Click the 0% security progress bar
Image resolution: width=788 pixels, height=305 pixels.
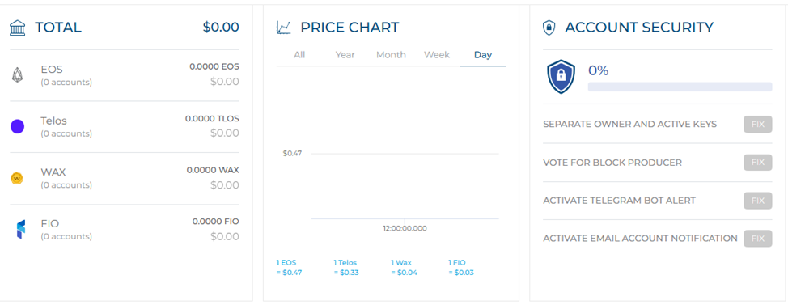coord(680,87)
